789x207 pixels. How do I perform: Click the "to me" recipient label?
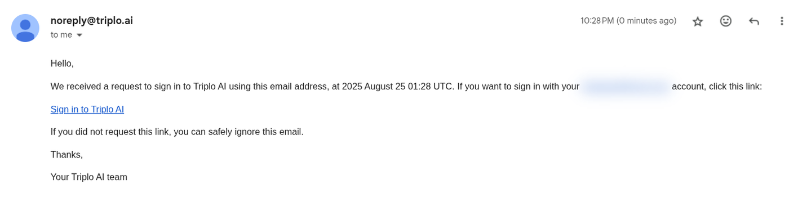(61, 35)
